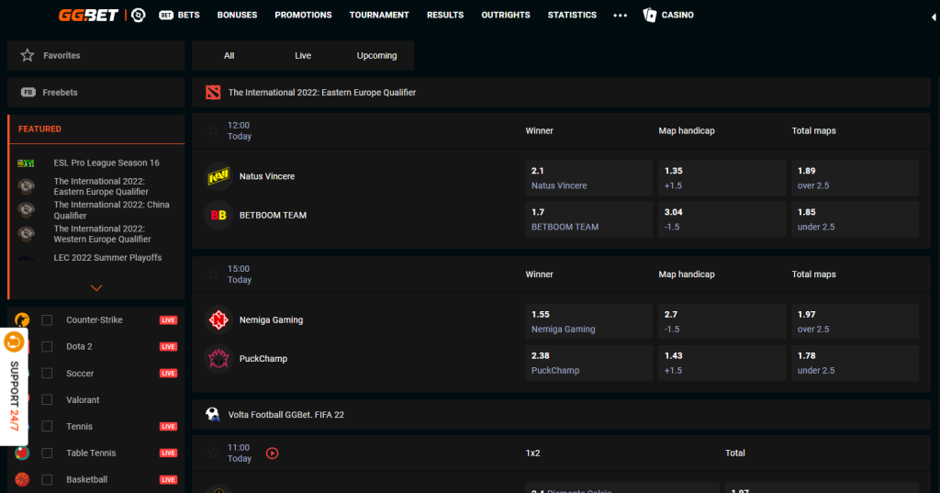
Task: Select Natus Vincere +1.5 handicap at 1.35
Action: [722, 178]
